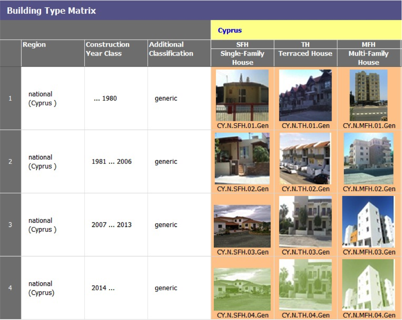
Task: Select the MFH Multi-Family House column header
Action: 368,53
